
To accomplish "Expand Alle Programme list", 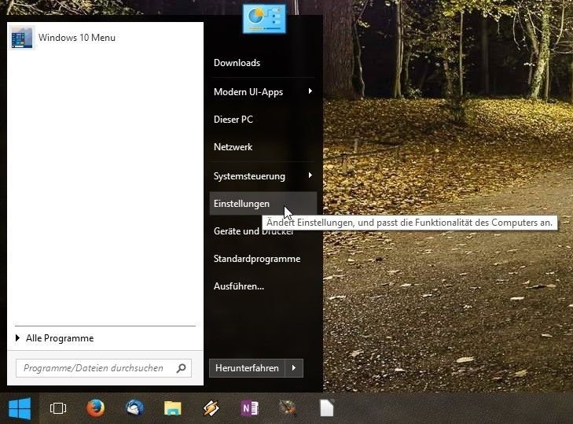I will (54, 338).
